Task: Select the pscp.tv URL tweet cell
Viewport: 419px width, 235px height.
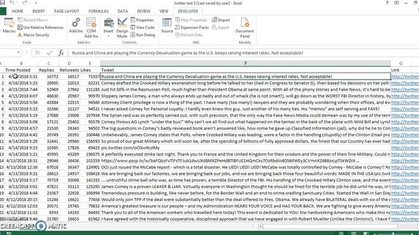Action: 246,161
